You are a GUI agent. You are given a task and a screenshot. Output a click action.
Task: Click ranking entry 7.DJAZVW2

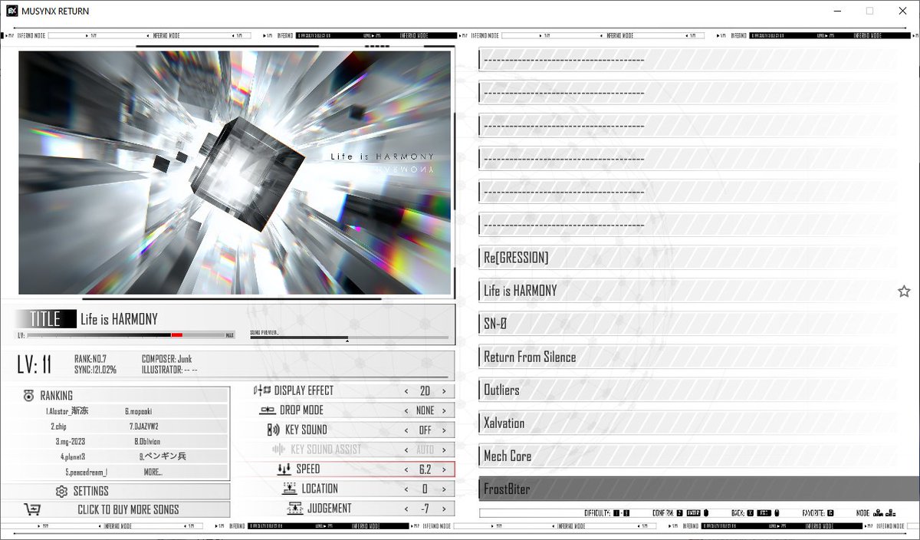click(144, 426)
